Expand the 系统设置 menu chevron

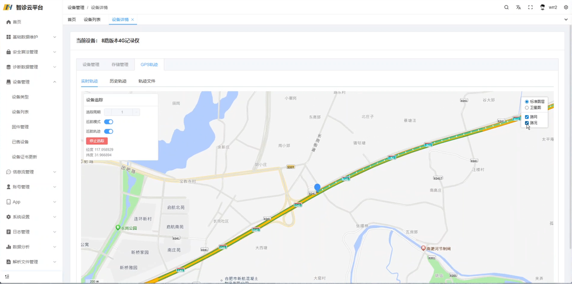pos(55,216)
